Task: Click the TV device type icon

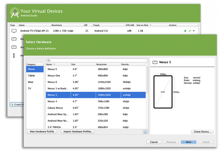Action: tap(14, 31)
